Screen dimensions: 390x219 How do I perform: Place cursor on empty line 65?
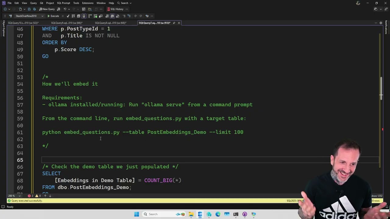tap(210, 160)
